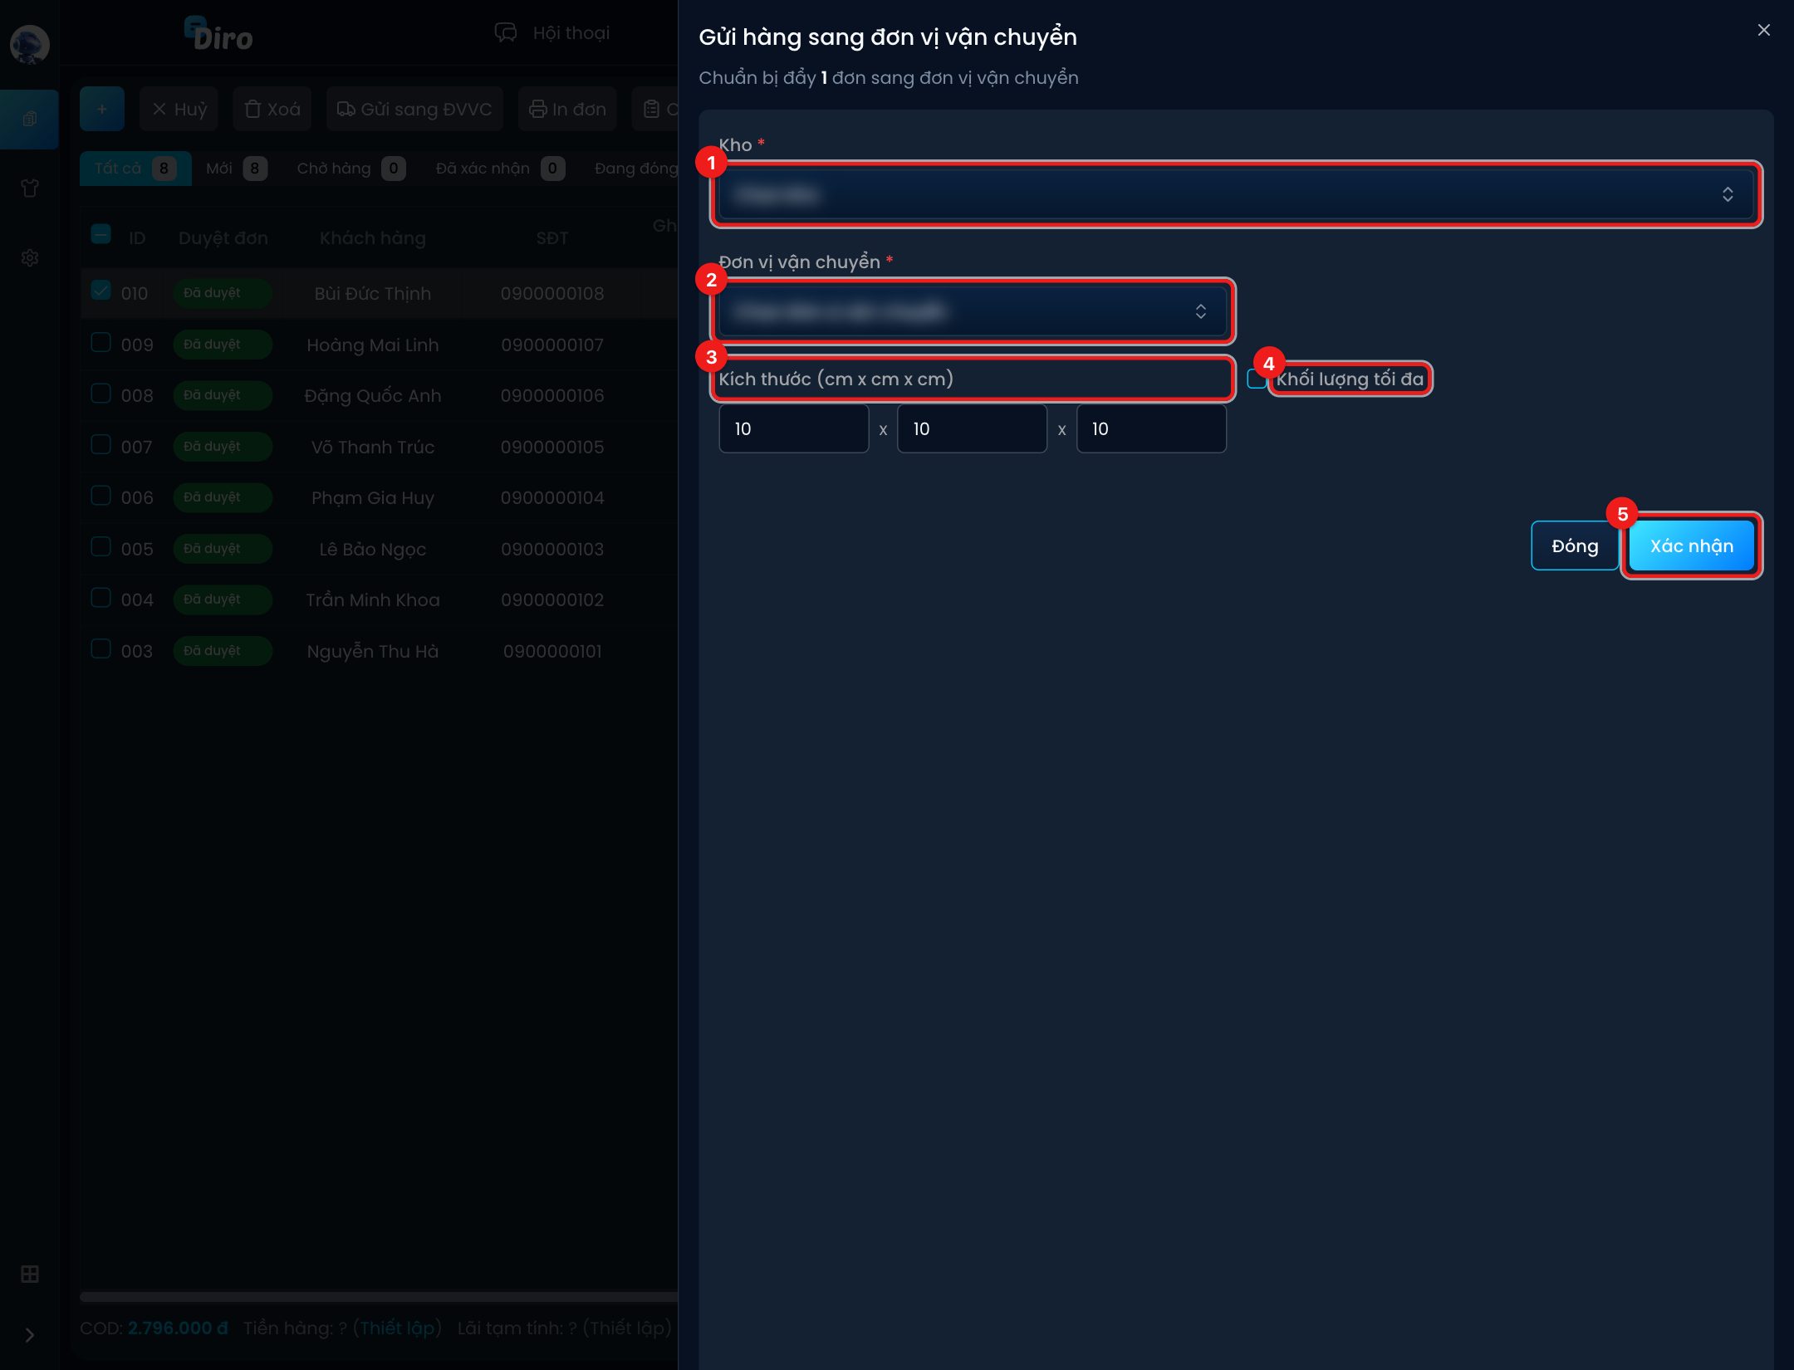Open the Kho warehouse dropdown
1794x1370 pixels.
point(1236,194)
